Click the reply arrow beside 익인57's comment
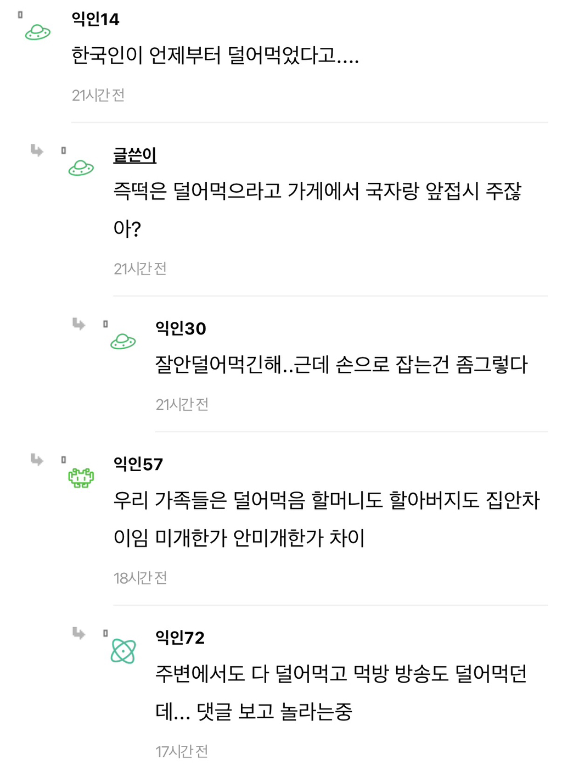The height and width of the screenshot is (765, 562). pyautogui.click(x=37, y=459)
